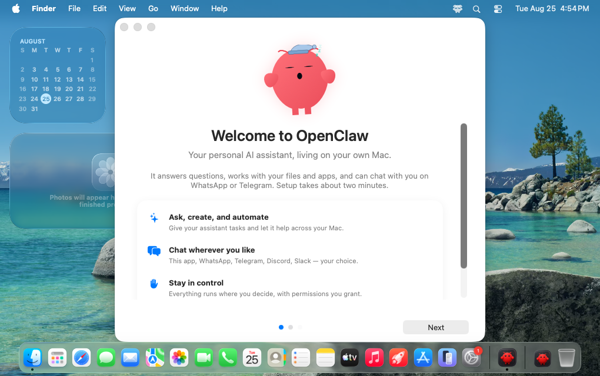Click the sparkle icon beside Ask, create, and automate
Viewport: 600px width, 376px height.
(154, 218)
